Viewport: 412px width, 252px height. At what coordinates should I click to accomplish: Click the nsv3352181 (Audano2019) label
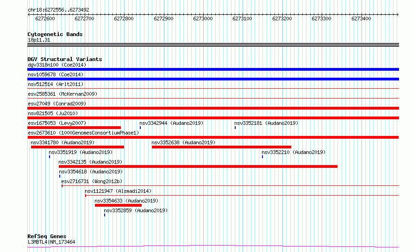click(x=266, y=123)
